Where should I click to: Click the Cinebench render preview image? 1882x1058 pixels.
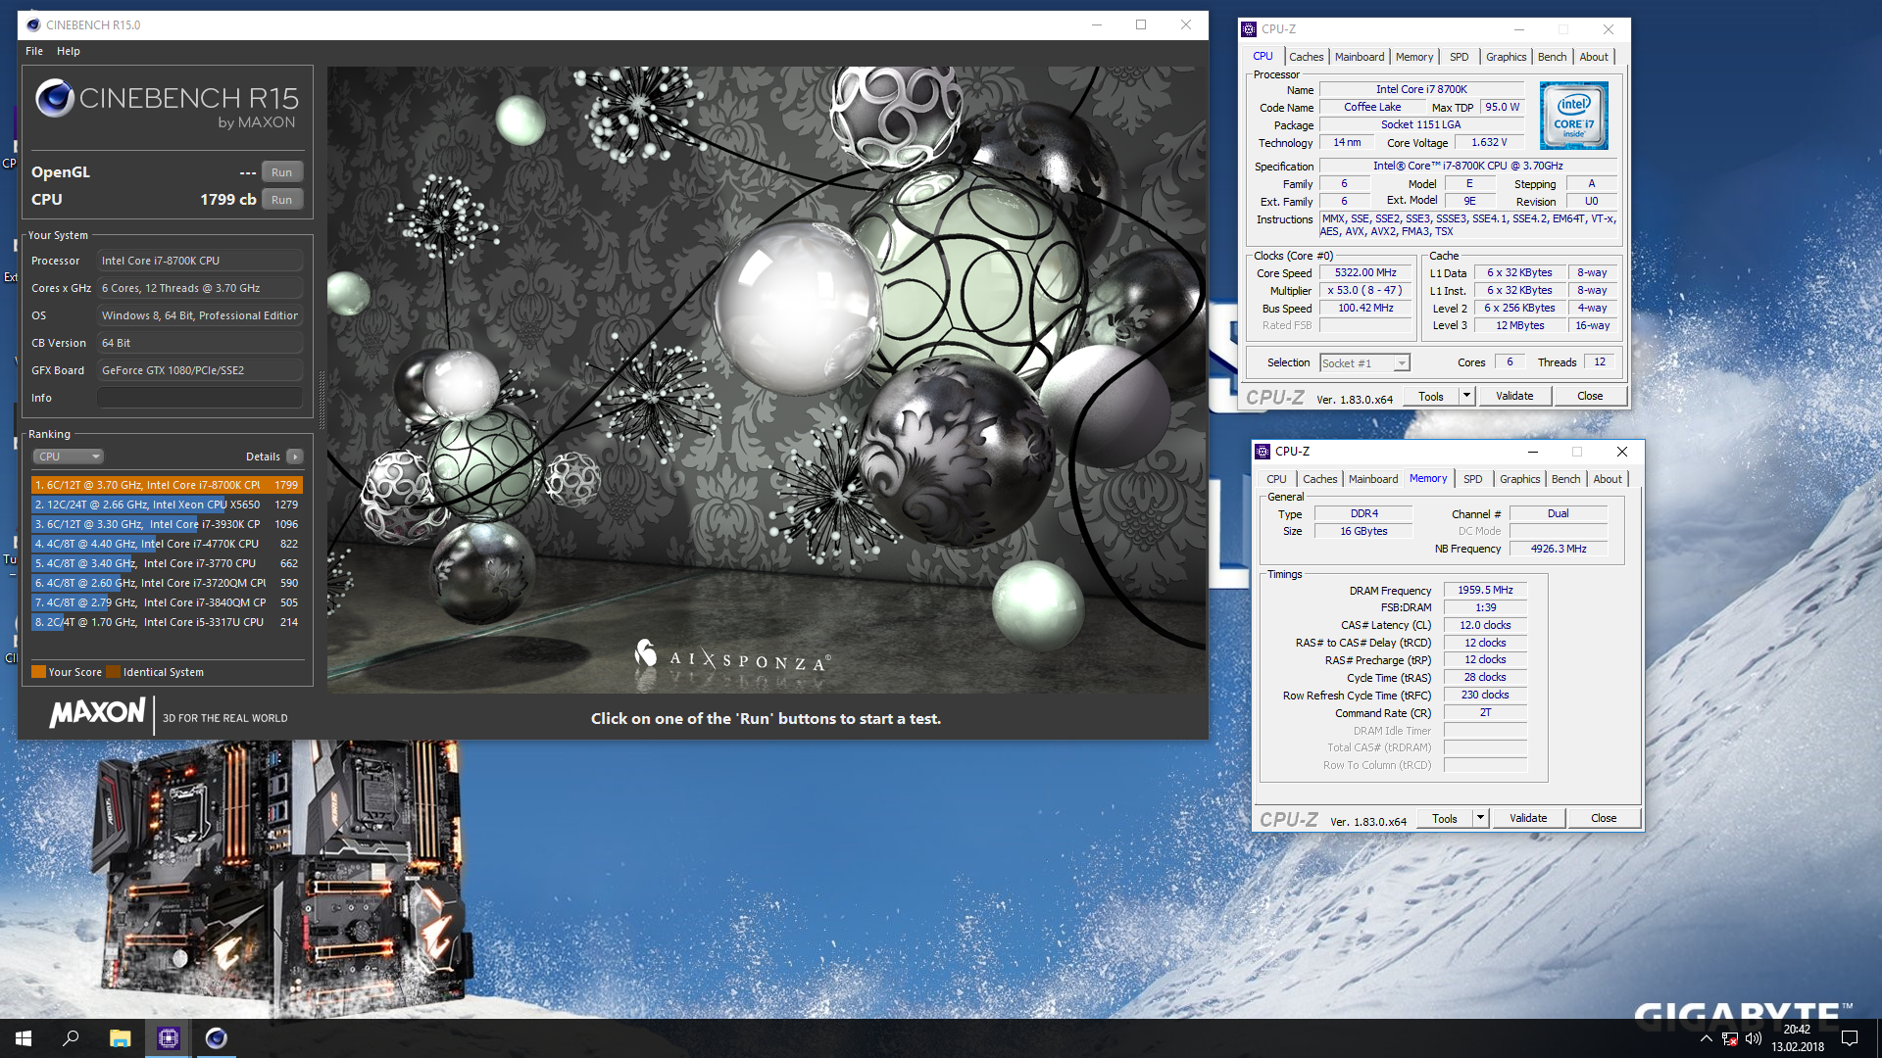[x=767, y=380]
